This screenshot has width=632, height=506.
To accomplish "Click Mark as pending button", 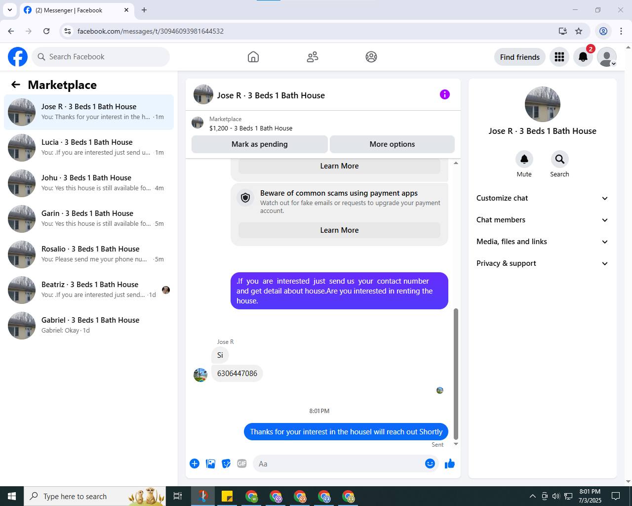I will pos(260,144).
